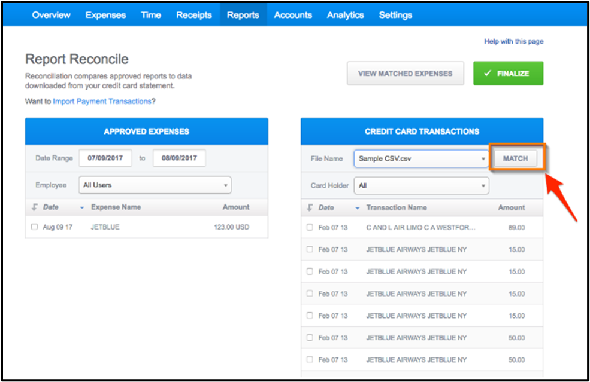
Task: Go to the Receipts tab
Action: point(194,15)
